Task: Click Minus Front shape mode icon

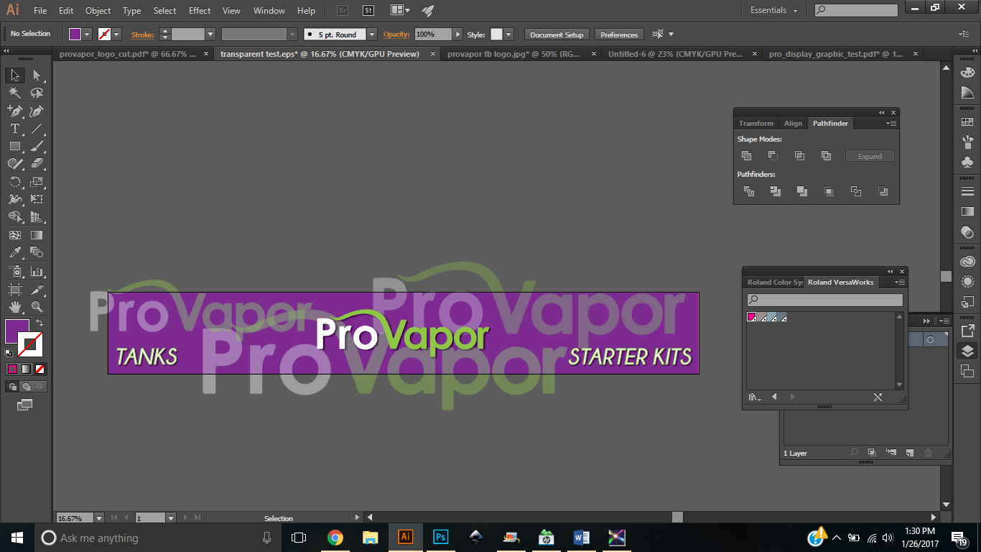Action: pos(773,155)
